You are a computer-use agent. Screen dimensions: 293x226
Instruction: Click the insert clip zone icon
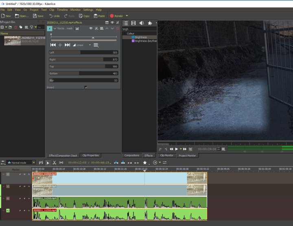[116, 162]
